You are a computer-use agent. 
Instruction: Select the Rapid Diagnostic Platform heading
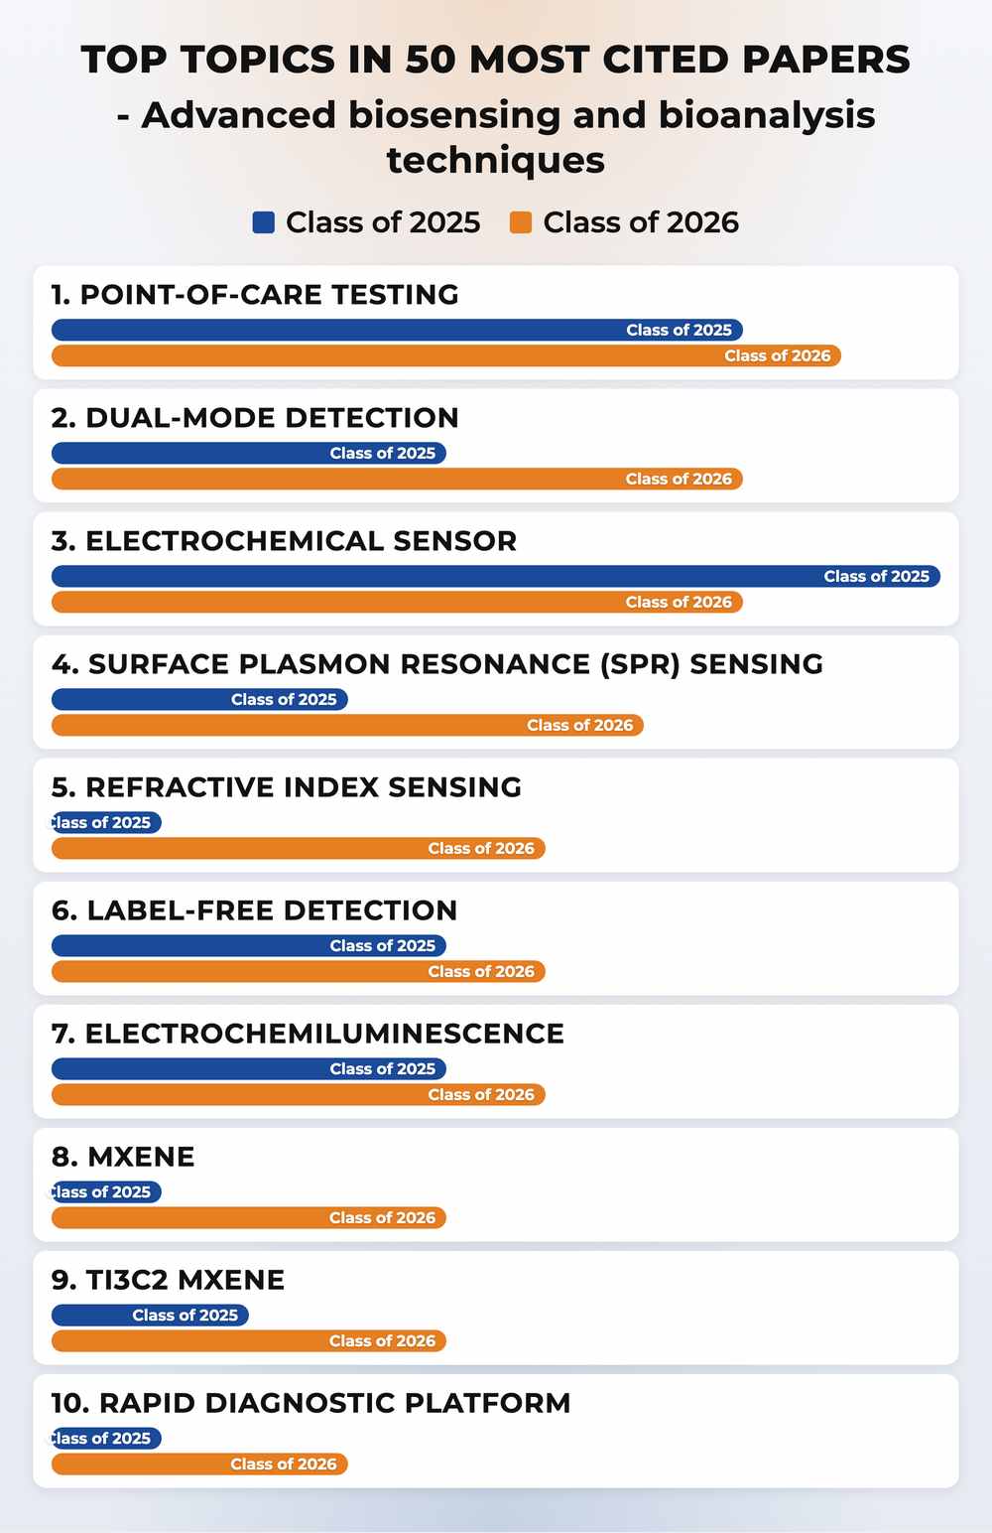coord(310,1403)
